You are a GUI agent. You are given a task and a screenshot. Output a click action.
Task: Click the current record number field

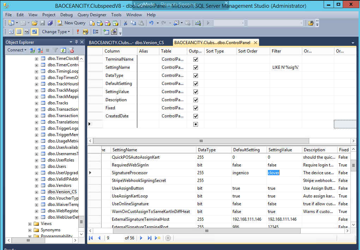point(114,238)
